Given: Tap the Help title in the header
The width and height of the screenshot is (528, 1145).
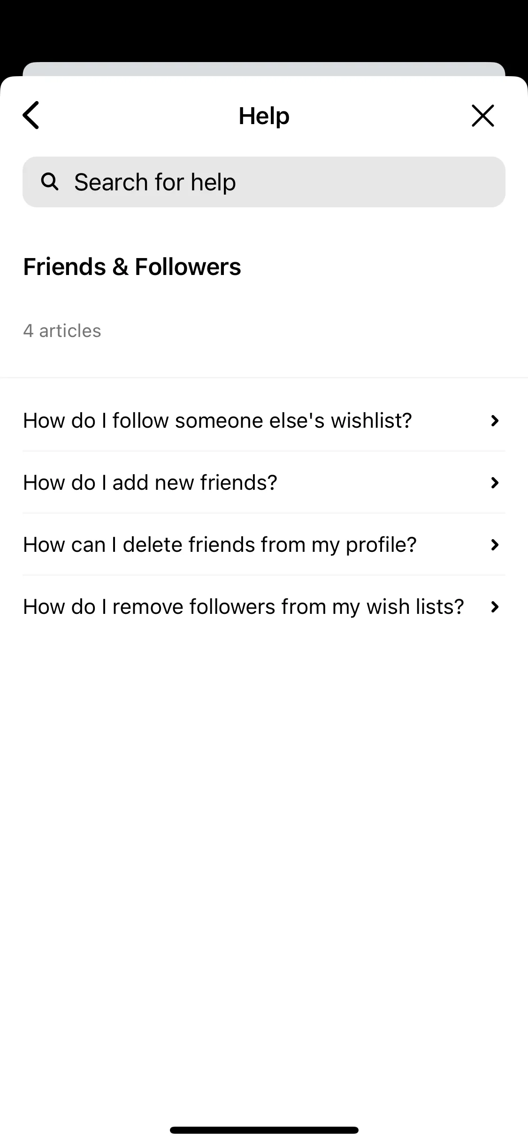Looking at the screenshot, I should click(264, 116).
